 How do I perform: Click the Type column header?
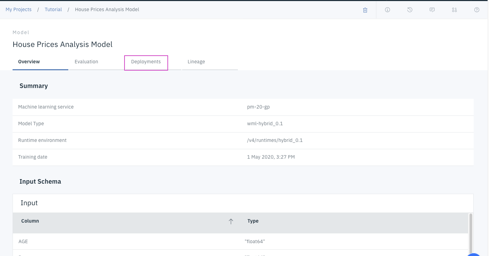[x=253, y=221]
